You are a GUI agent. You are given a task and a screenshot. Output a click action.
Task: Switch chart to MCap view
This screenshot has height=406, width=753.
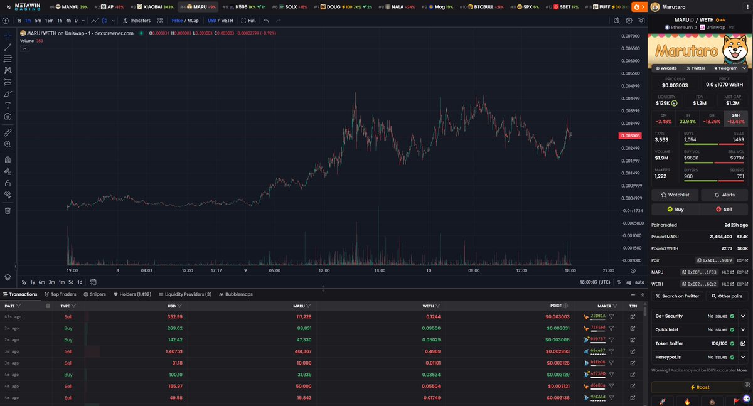(x=193, y=20)
